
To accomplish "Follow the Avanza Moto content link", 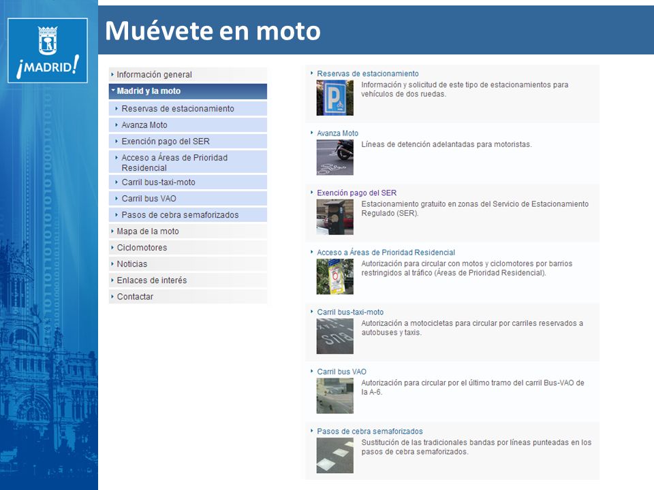I will point(337,133).
